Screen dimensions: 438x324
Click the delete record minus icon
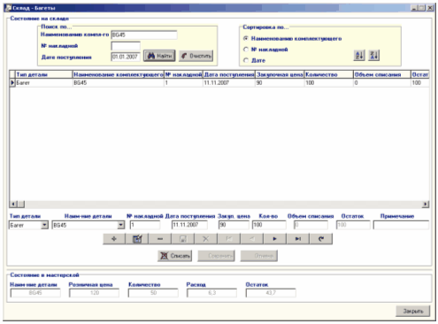pyautogui.click(x=160, y=239)
